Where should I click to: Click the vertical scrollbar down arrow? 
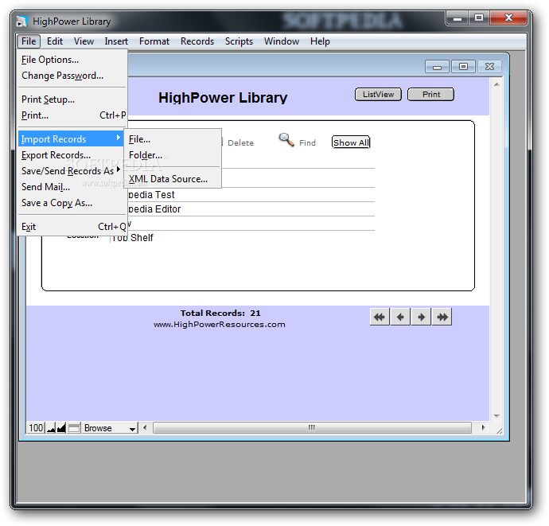tap(496, 415)
